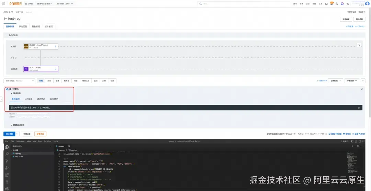371x191 pixels.
Task: Click 隐藏详细信息 to collapse details
Action: tap(18, 125)
